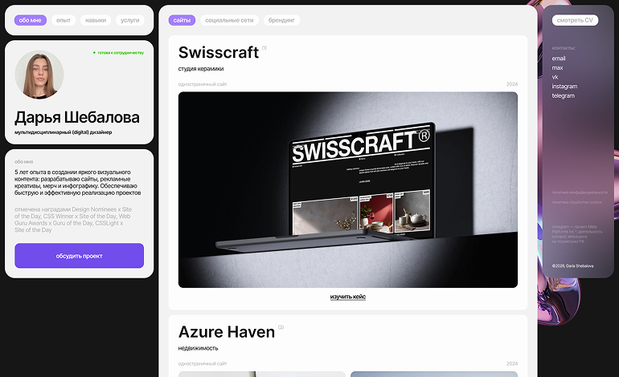This screenshot has height=377, width=619.
Task: Open the instagram contact link
Action: 564,87
